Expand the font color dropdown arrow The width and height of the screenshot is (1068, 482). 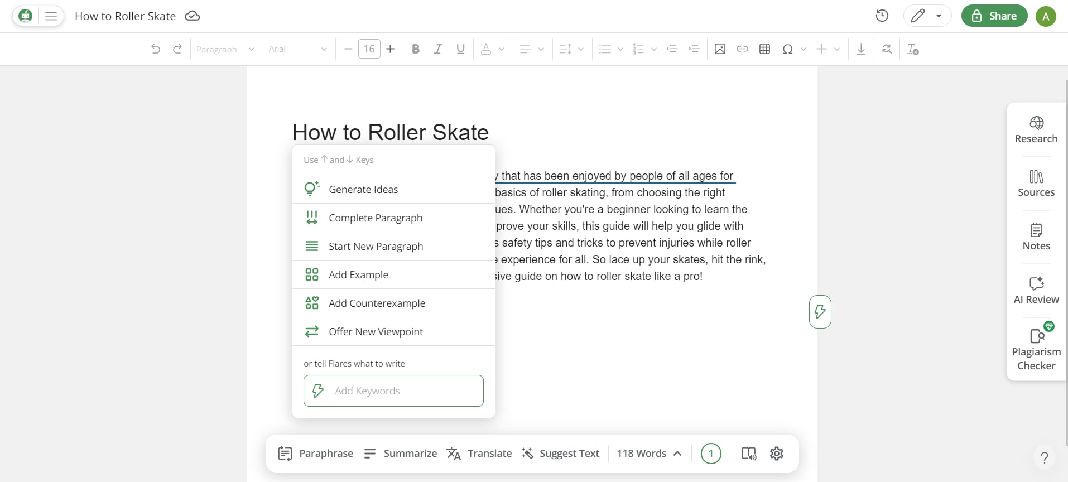click(x=502, y=49)
